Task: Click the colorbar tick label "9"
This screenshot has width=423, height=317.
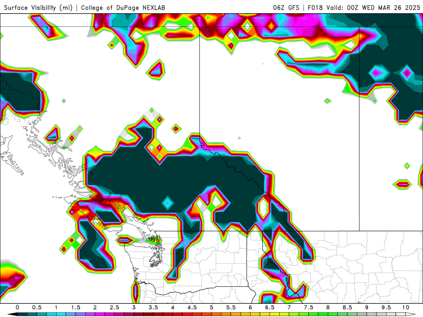Action: (x=367, y=307)
